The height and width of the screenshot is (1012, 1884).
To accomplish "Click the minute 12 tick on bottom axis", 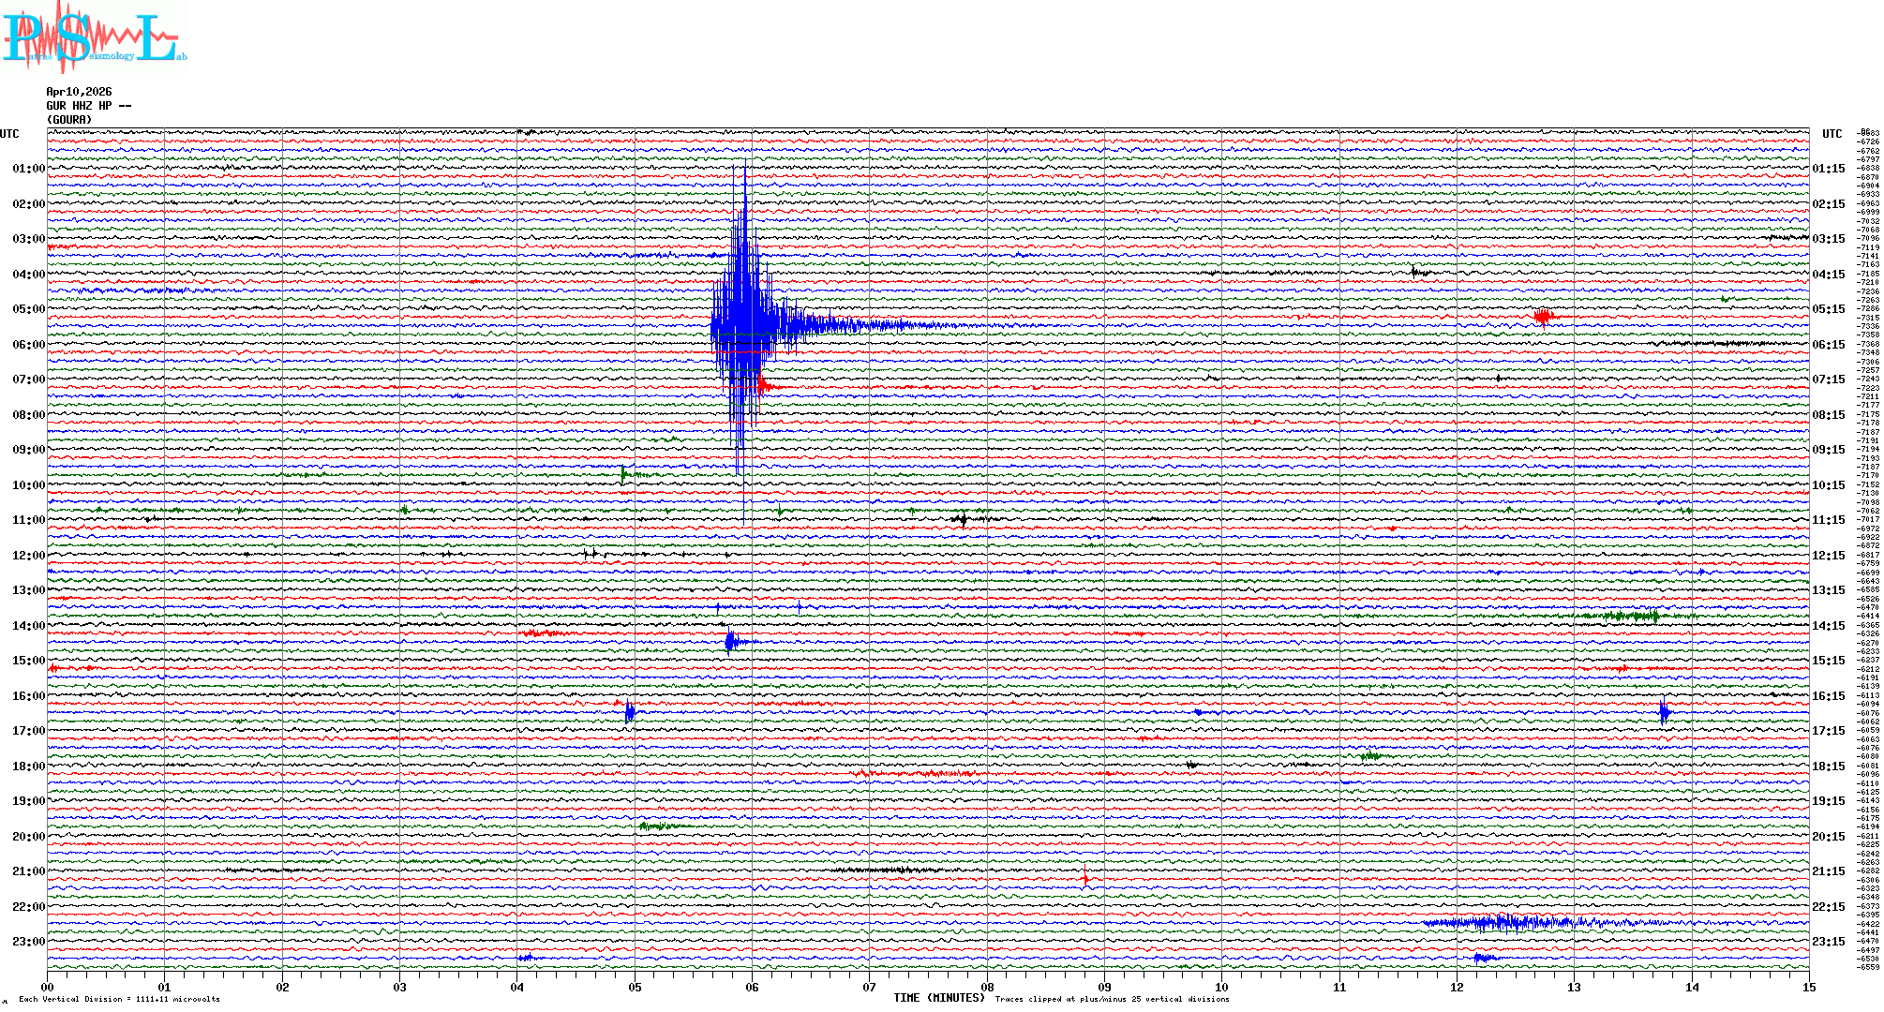I will [1457, 987].
